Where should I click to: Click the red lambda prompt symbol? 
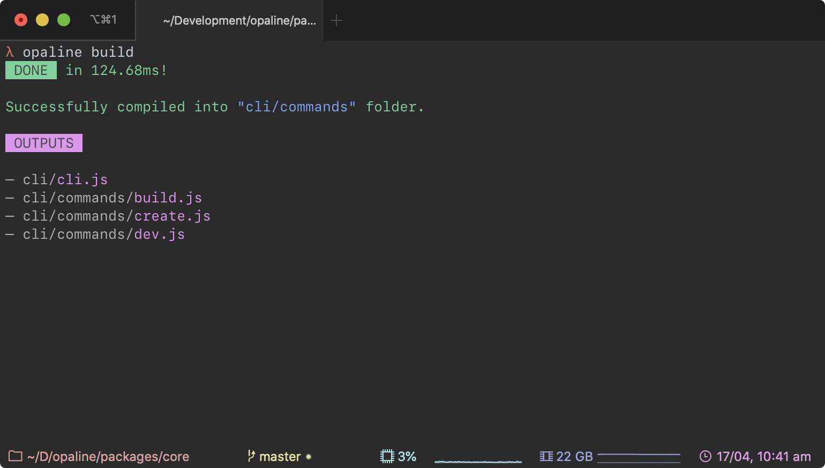(10, 52)
